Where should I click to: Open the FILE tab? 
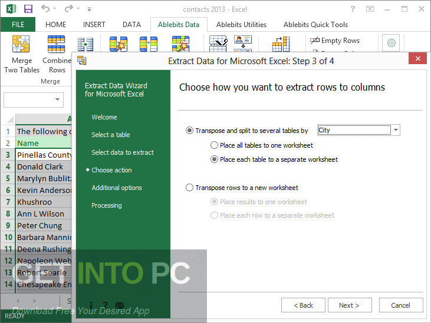click(18, 24)
